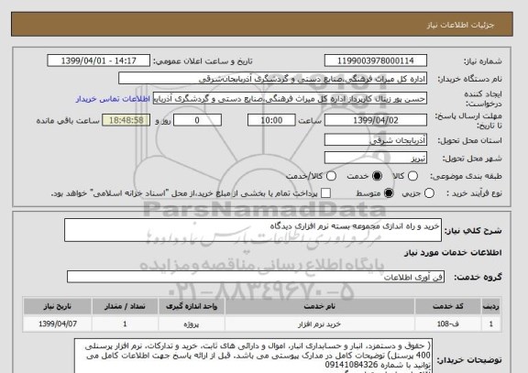Click the نام خدمت column header

(x=320, y=306)
